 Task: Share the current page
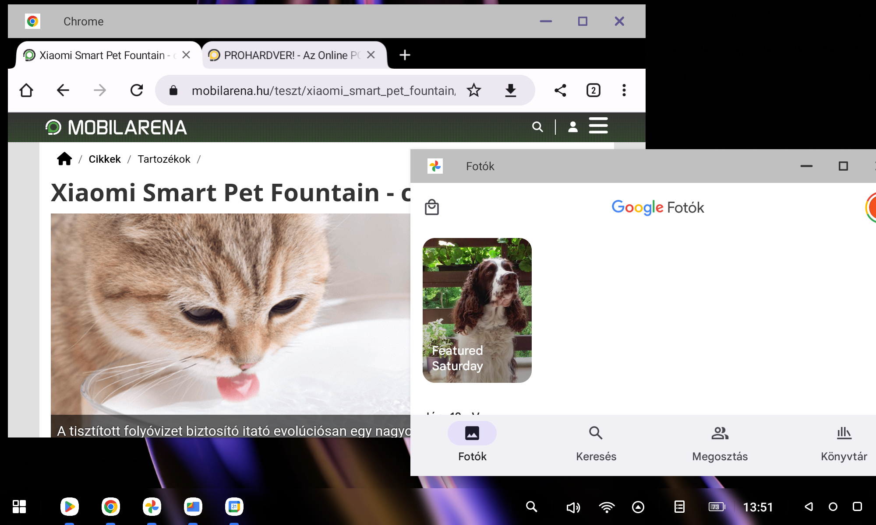(x=560, y=91)
